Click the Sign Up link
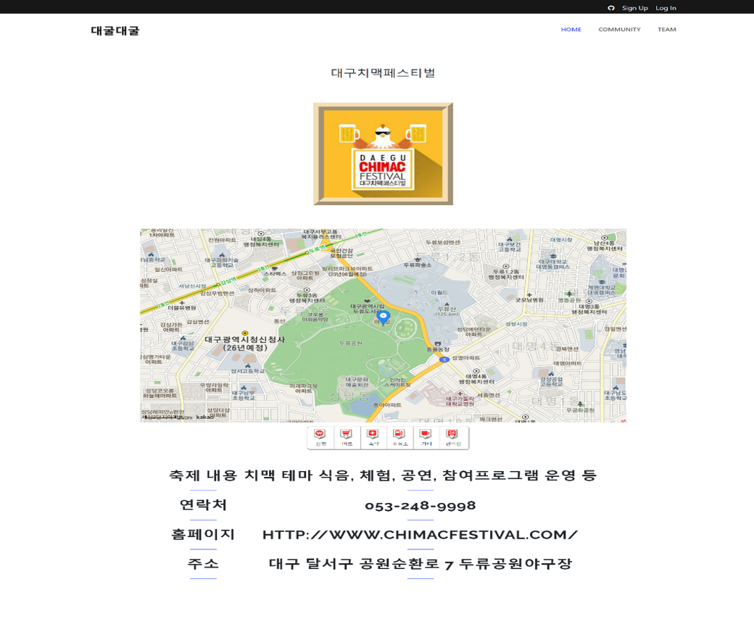Viewport: 754px width, 619px height. point(635,8)
